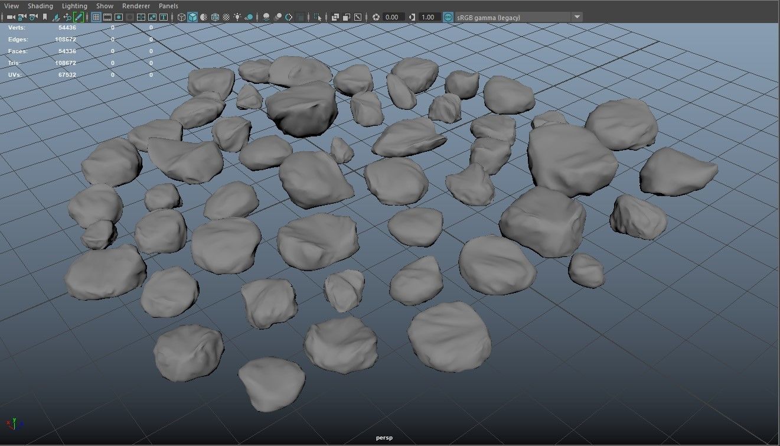Toggle the Safe Title overlay

click(164, 17)
